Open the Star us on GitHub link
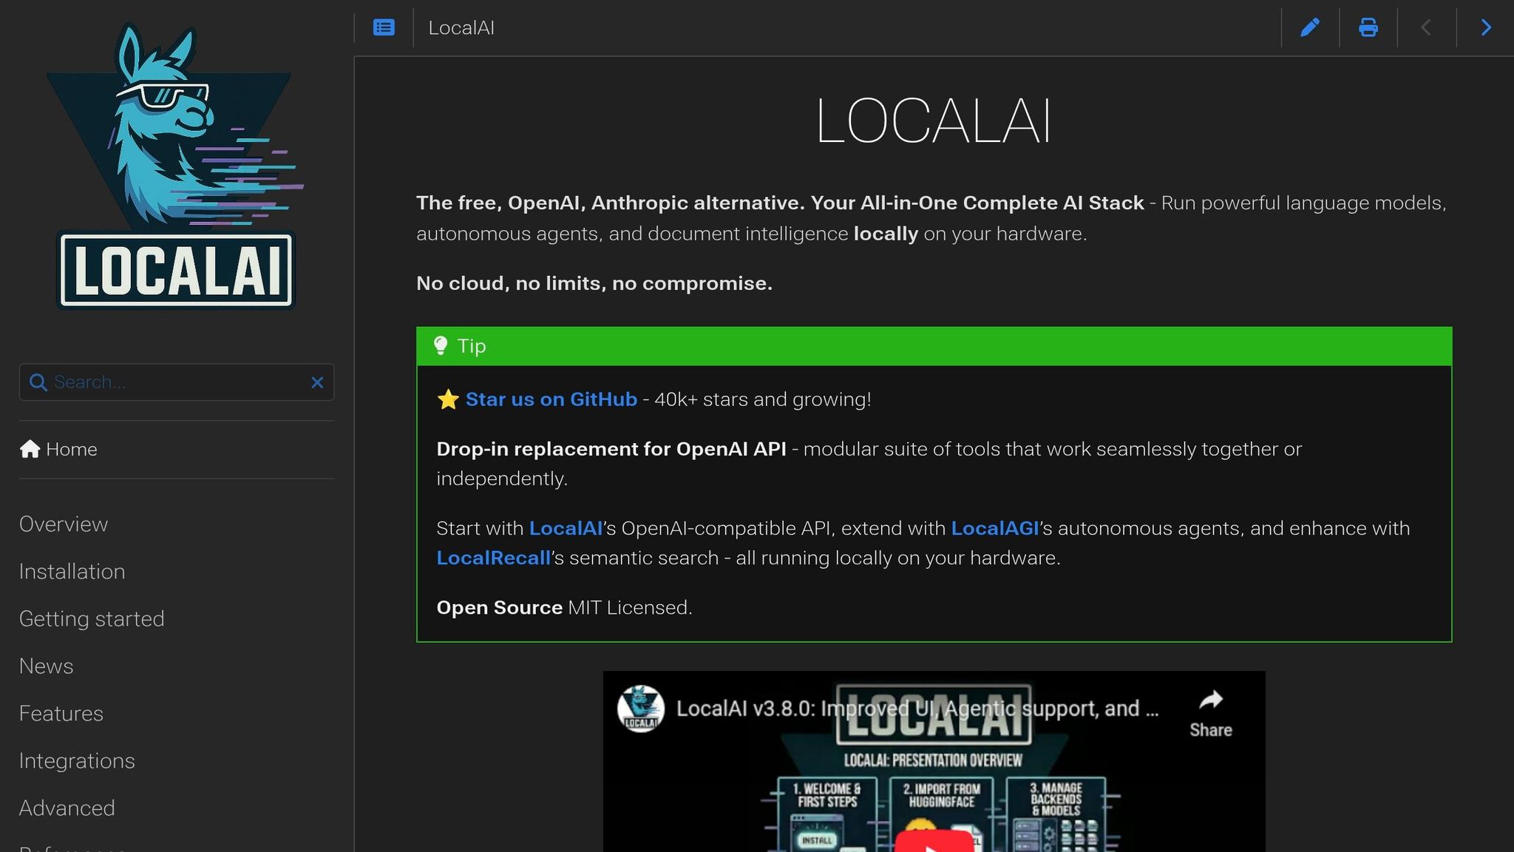 [x=551, y=399]
